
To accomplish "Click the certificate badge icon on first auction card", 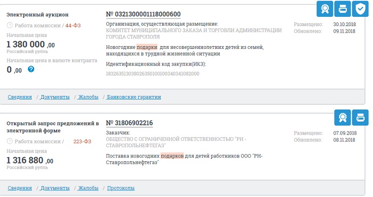I will [x=325, y=9].
